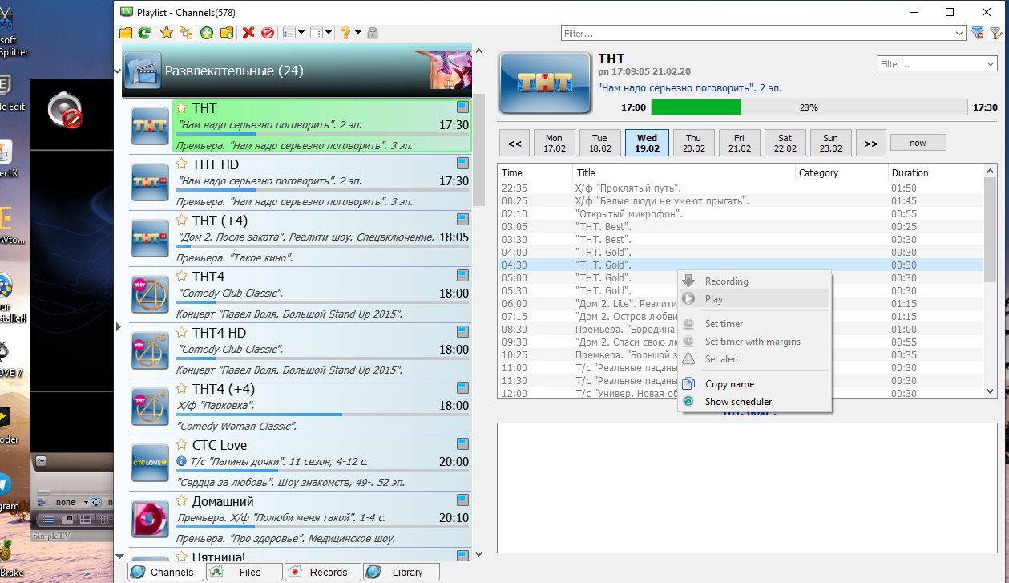
Task: Click the filter funnel with red mark
Action: point(977,33)
